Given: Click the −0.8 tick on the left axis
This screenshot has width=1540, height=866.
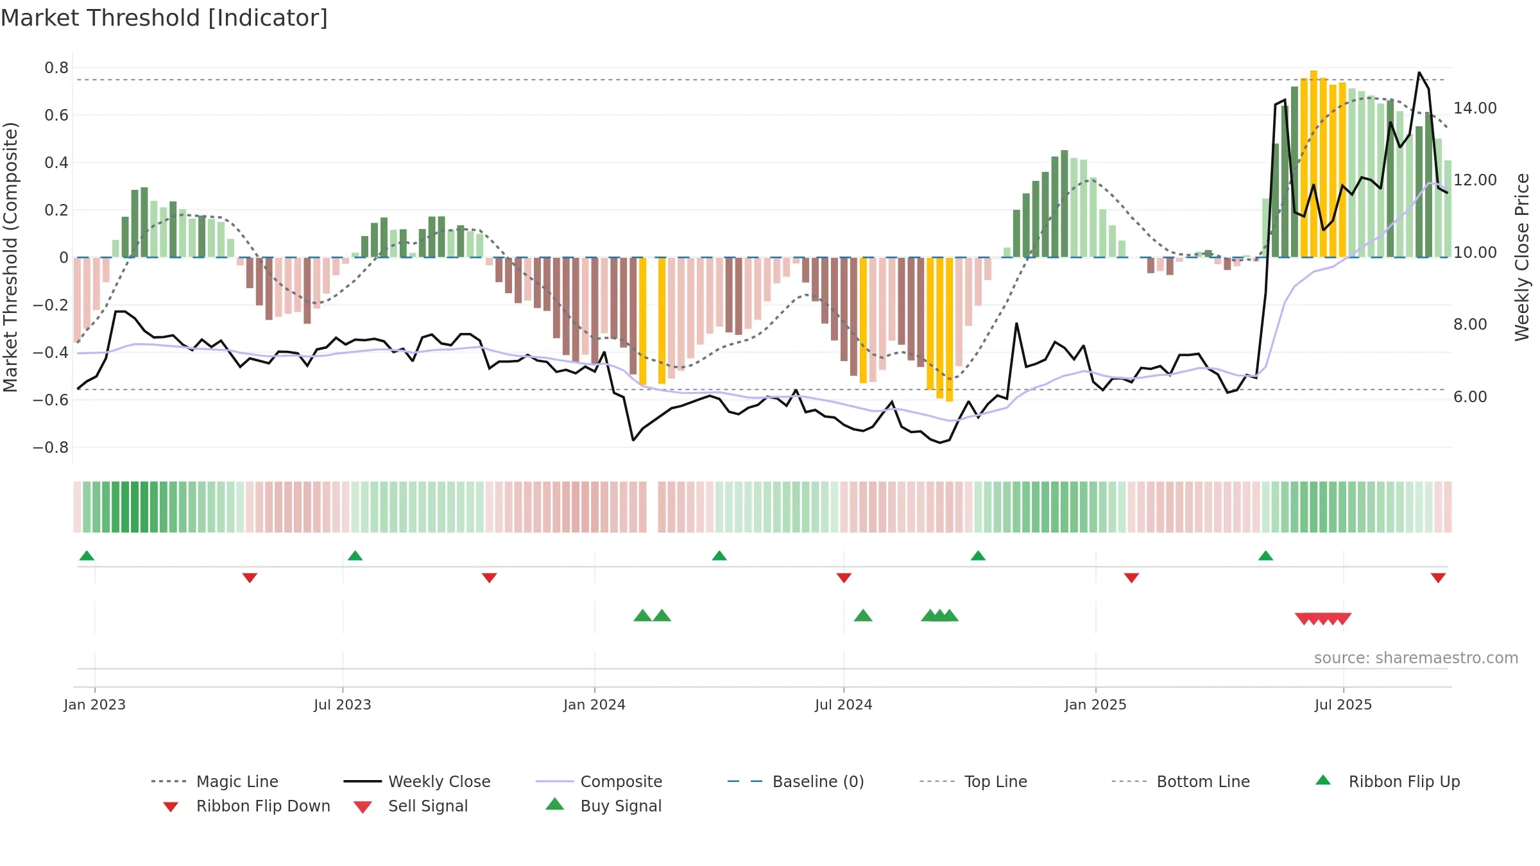Looking at the screenshot, I should pos(51,448).
